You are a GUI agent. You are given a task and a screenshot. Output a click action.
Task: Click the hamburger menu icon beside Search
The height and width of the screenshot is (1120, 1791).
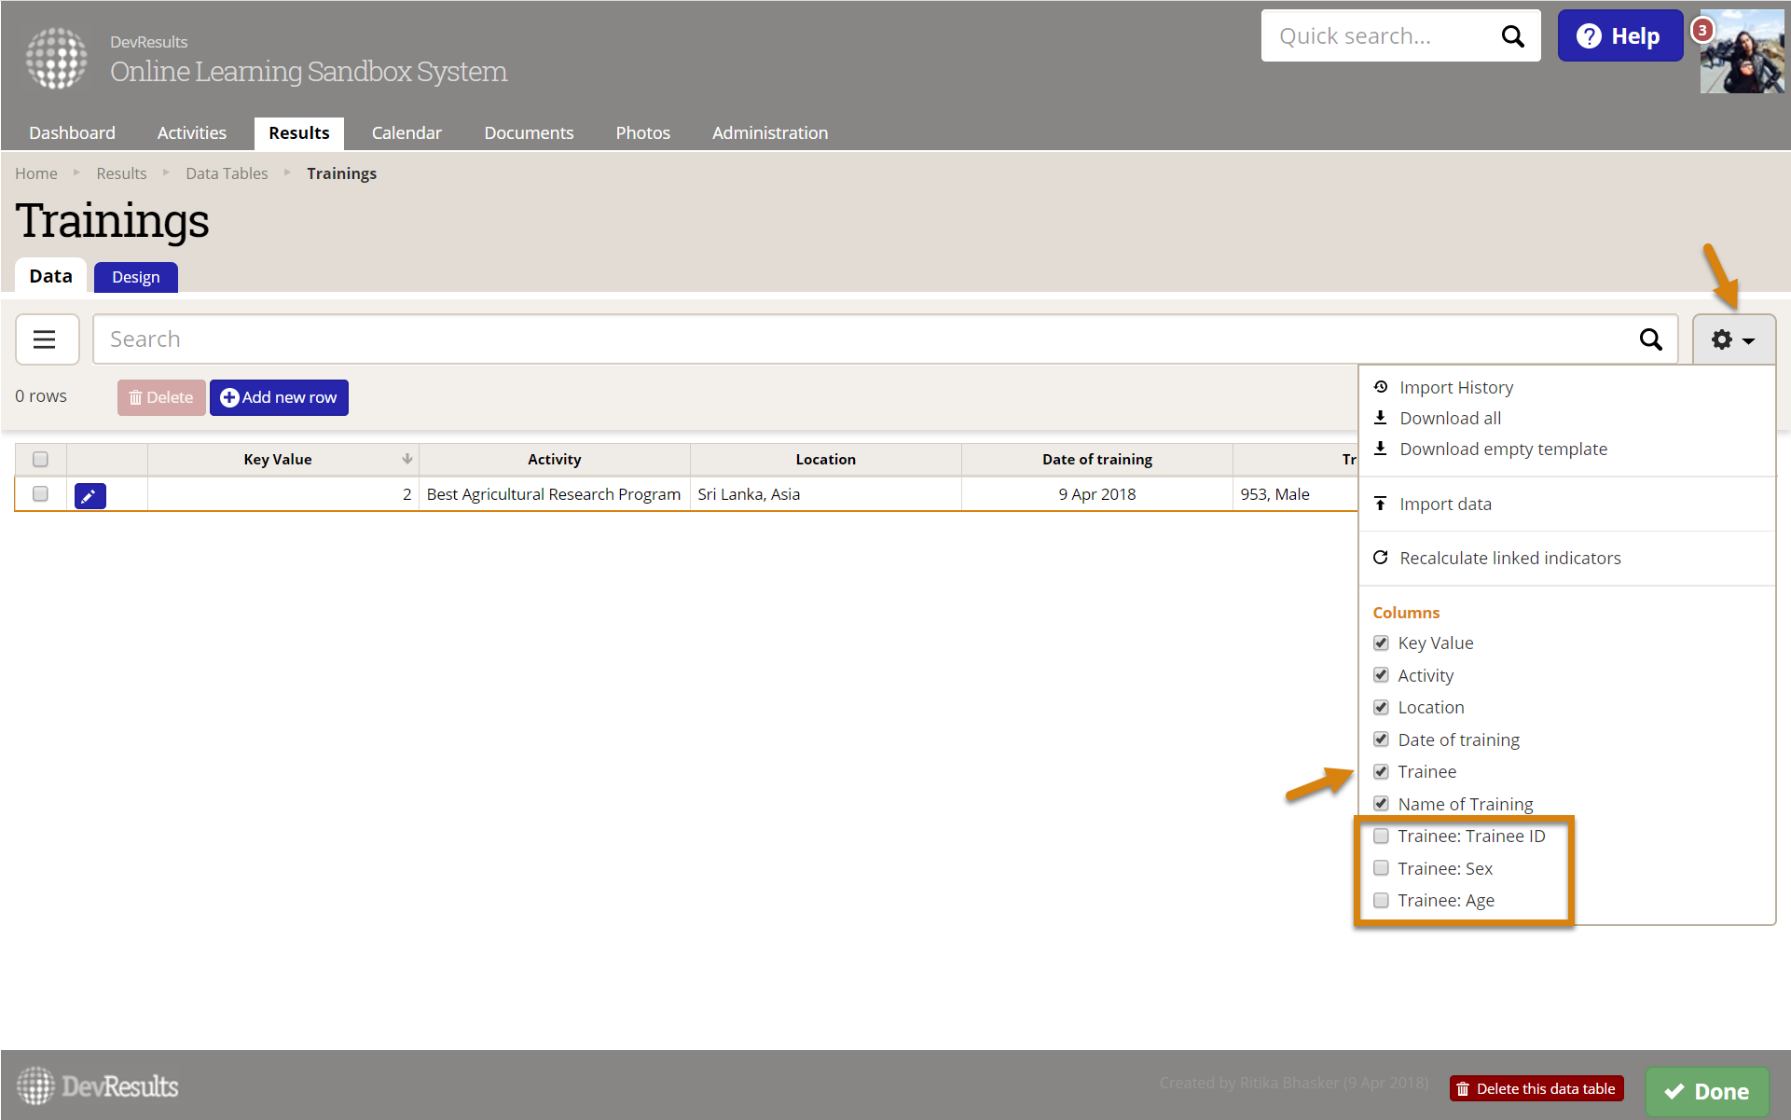[45, 339]
